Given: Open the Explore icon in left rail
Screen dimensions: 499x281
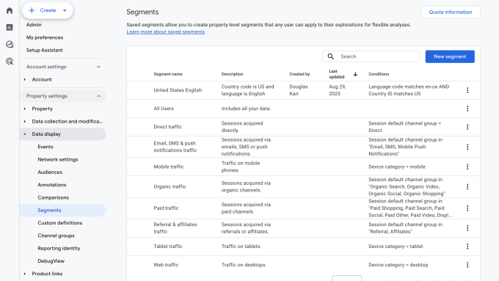Looking at the screenshot, I should [10, 44].
